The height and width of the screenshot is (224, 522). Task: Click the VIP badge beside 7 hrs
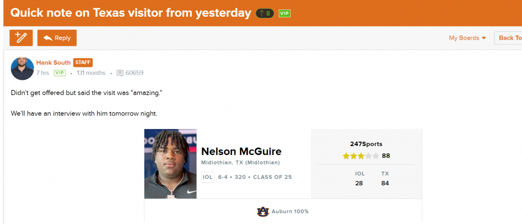60,73
